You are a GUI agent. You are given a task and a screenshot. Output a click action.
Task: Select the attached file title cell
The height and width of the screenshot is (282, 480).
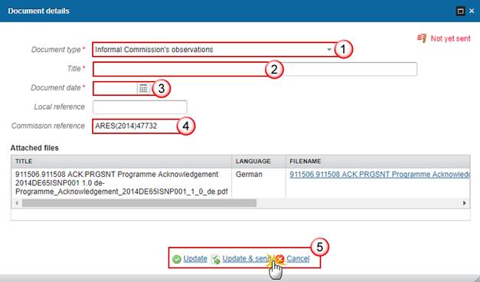[x=122, y=183]
